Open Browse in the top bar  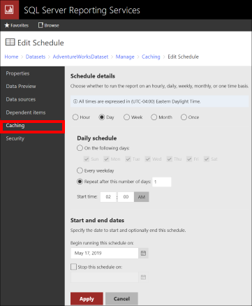coord(49,25)
